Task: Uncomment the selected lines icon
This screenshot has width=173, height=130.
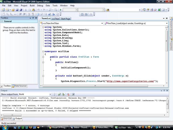Action: tap(33, 14)
